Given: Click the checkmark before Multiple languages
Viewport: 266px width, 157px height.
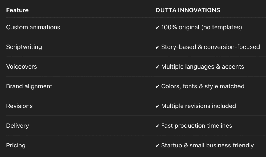Looking at the screenshot, I should pos(157,67).
